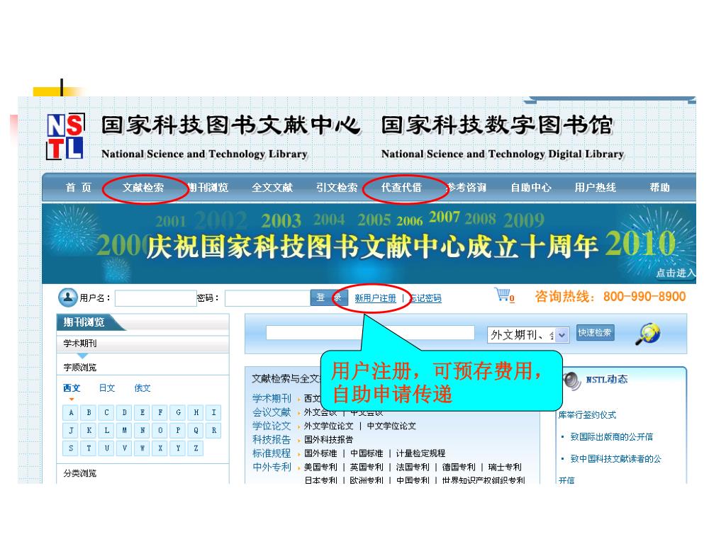Click the 密码 input field

pos(267,298)
